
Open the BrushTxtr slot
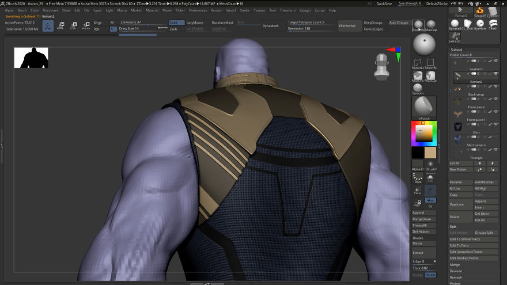point(430,165)
